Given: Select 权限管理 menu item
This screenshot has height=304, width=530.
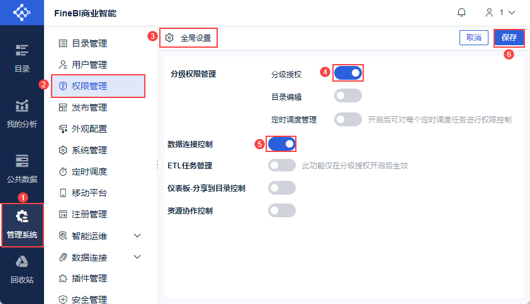Looking at the screenshot, I should pyautogui.click(x=98, y=86).
